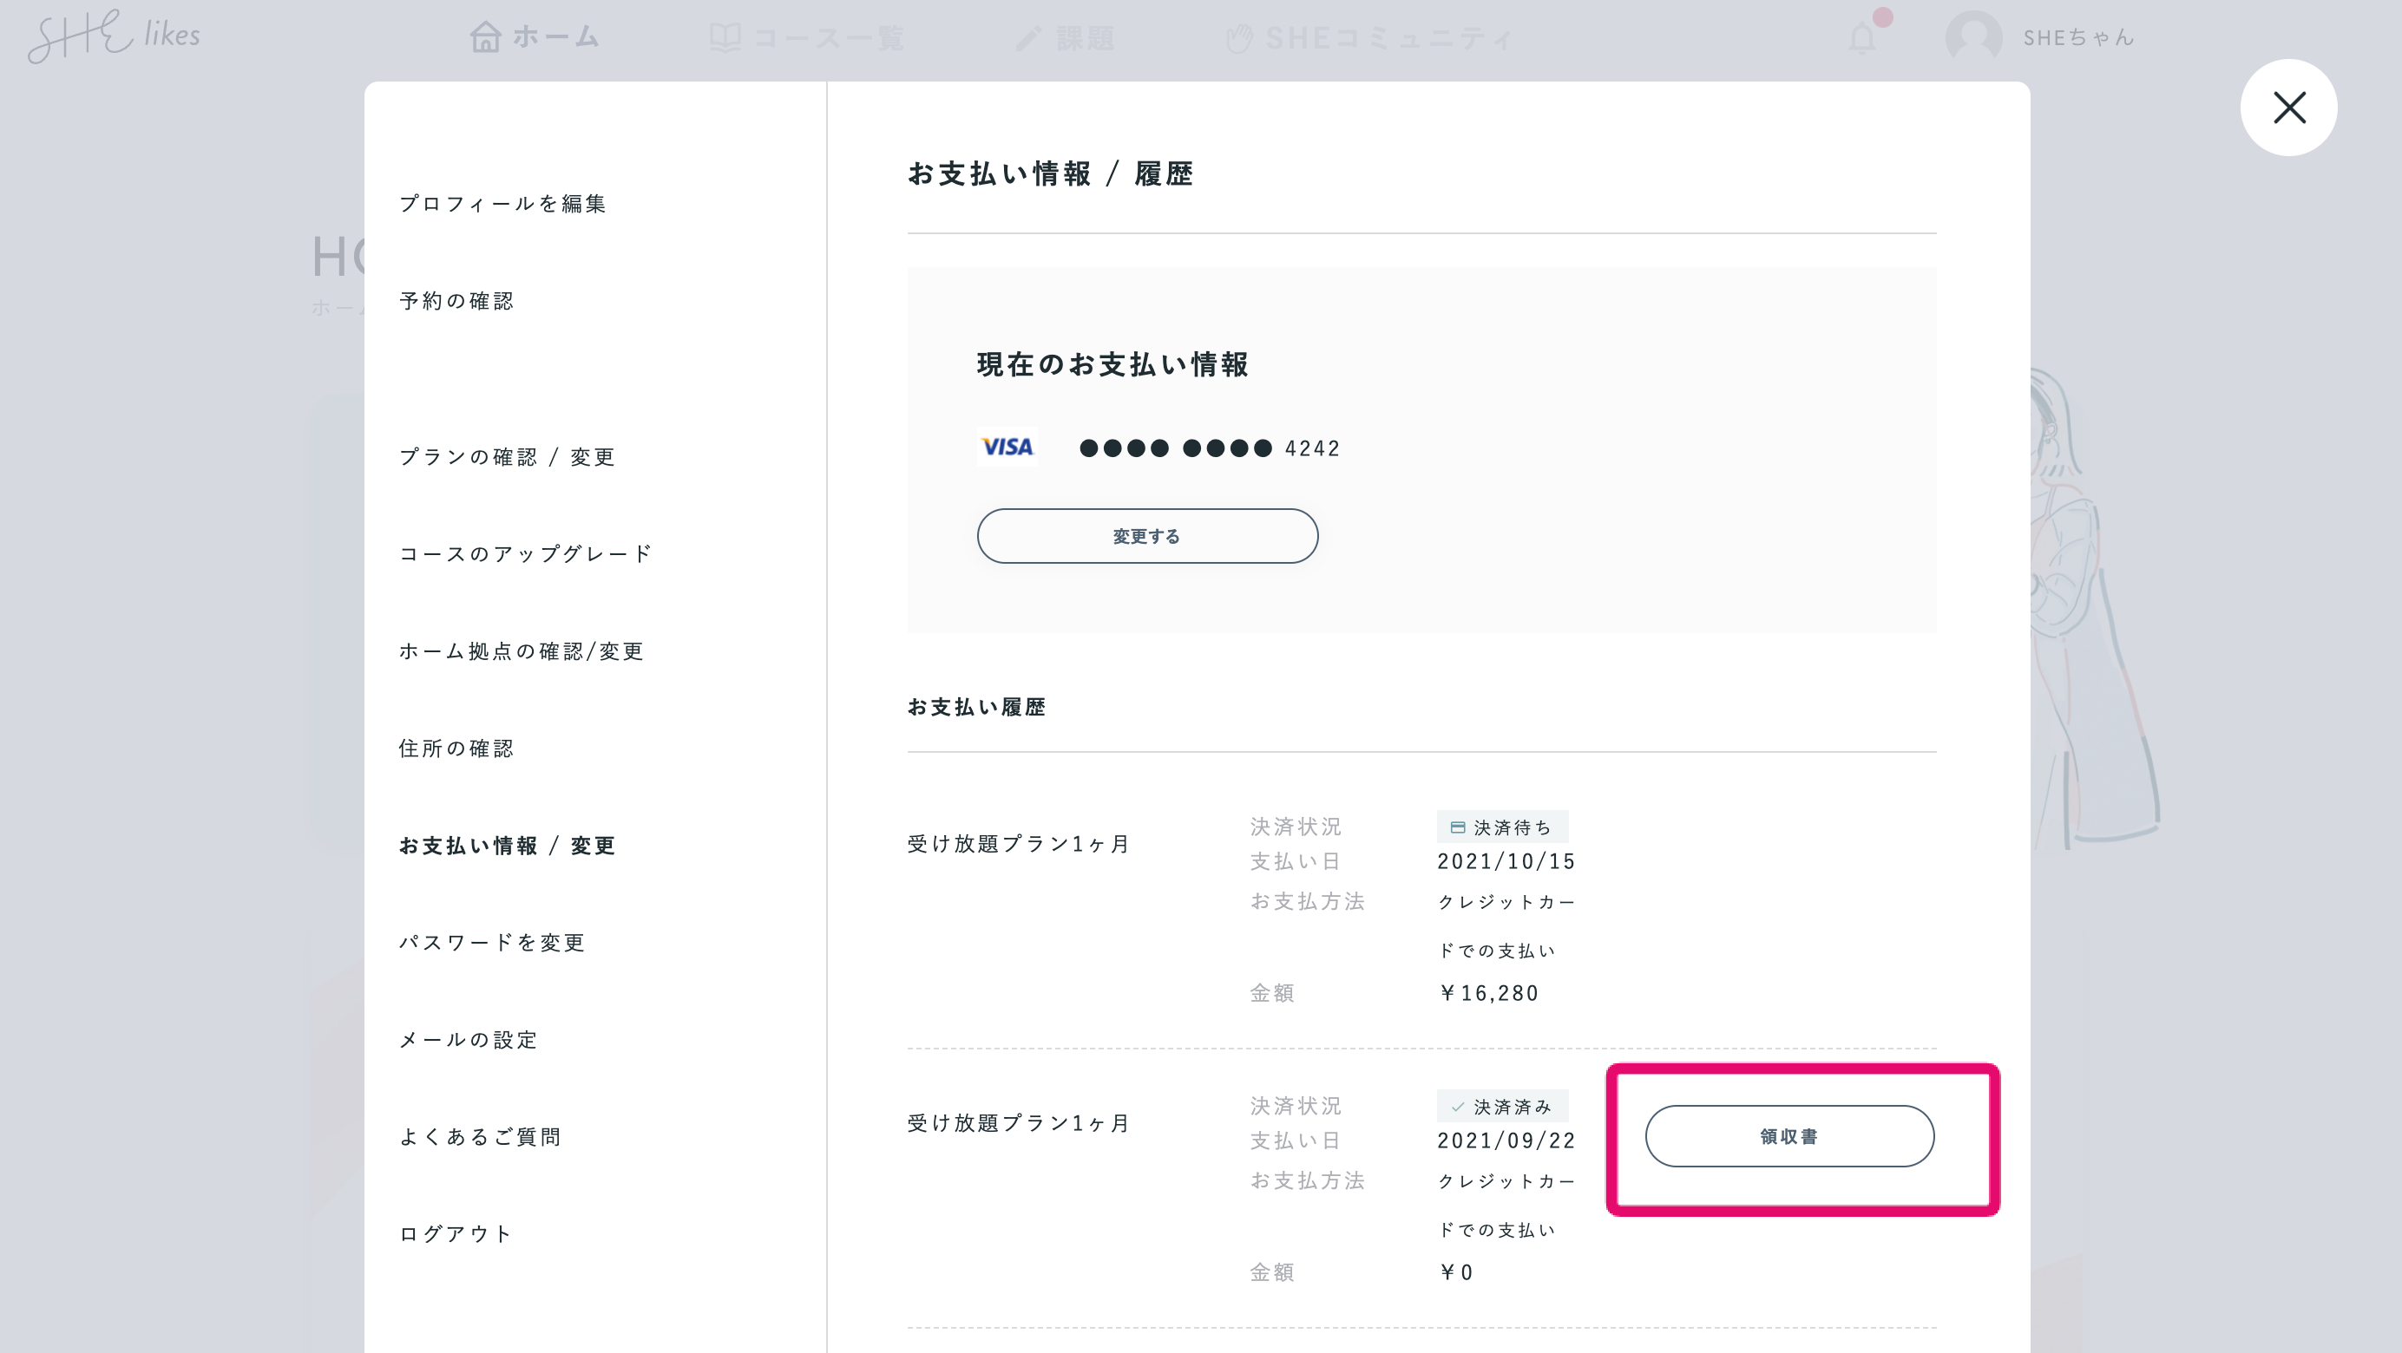This screenshot has height=1353, width=2402.
Task: Select プロフィールを編集 in sidebar
Action: 502,203
